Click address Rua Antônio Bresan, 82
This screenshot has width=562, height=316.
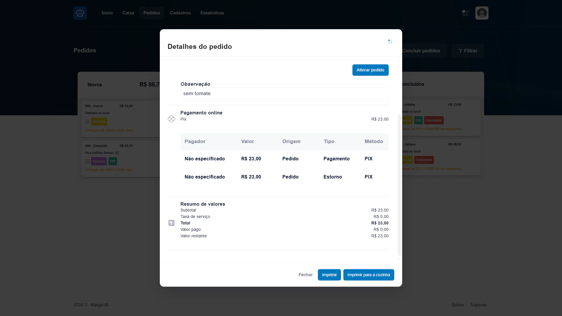tap(102, 153)
